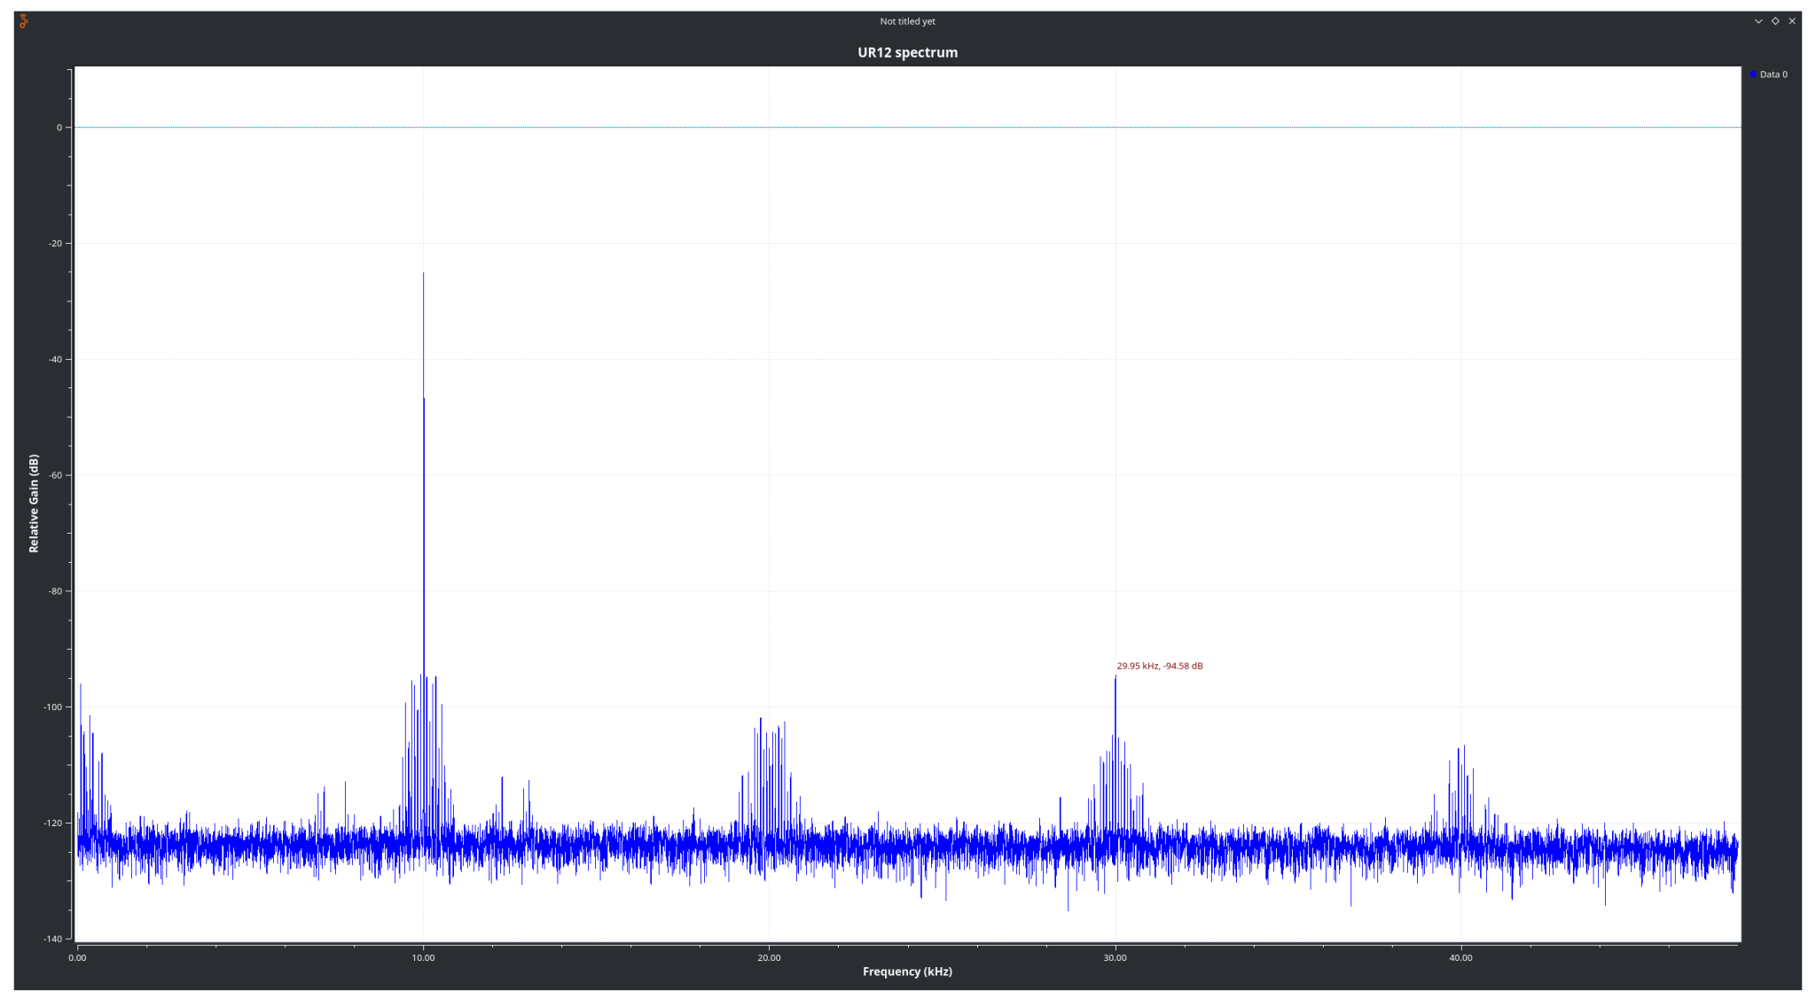Click the -20 gain tick label

tap(55, 243)
